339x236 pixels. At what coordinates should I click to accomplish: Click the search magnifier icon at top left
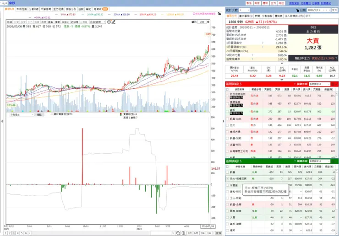3,3
